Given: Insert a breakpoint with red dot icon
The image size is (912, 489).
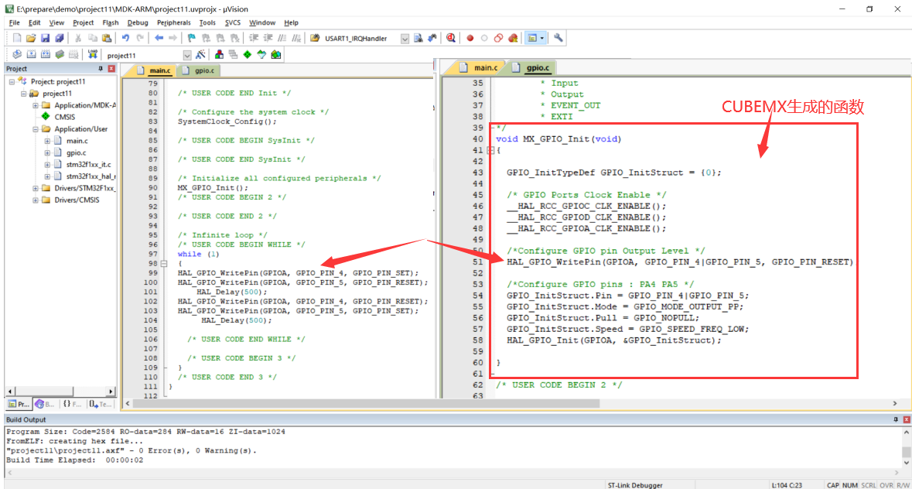Looking at the screenshot, I should tap(470, 39).
